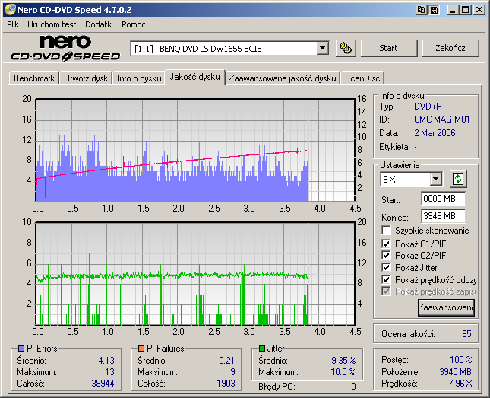Click the Nero application icon in title bar
The height and width of the screenshot is (398, 490).
click(x=10, y=10)
